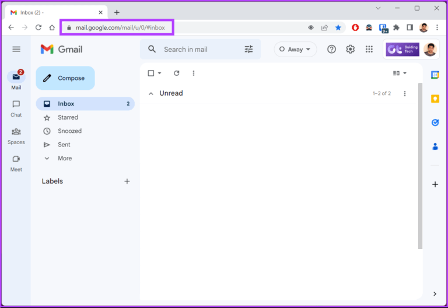The image size is (448, 308).
Task: Refresh the mail list
Action: (x=177, y=73)
